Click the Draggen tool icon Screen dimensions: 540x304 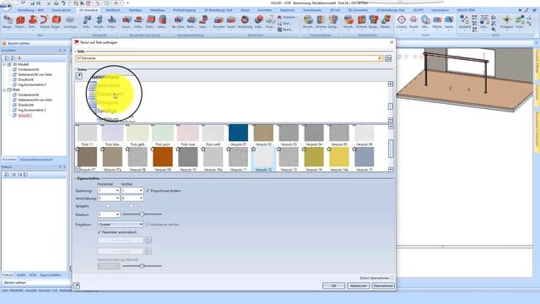point(506,20)
